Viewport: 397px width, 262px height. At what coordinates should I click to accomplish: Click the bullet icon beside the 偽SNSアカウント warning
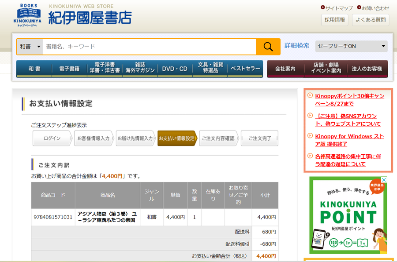(x=310, y=116)
